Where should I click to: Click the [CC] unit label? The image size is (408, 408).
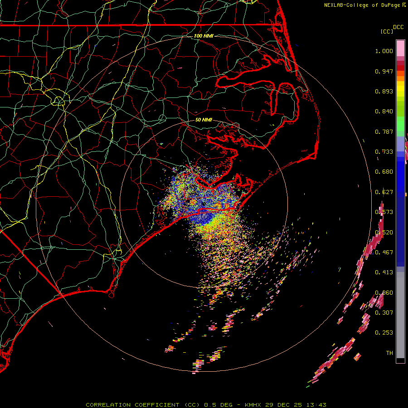387,31
